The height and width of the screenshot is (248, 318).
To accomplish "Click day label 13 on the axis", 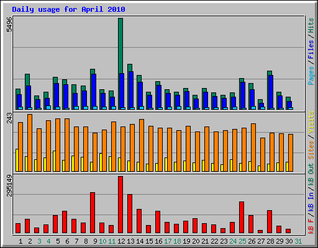I will 130,241.
